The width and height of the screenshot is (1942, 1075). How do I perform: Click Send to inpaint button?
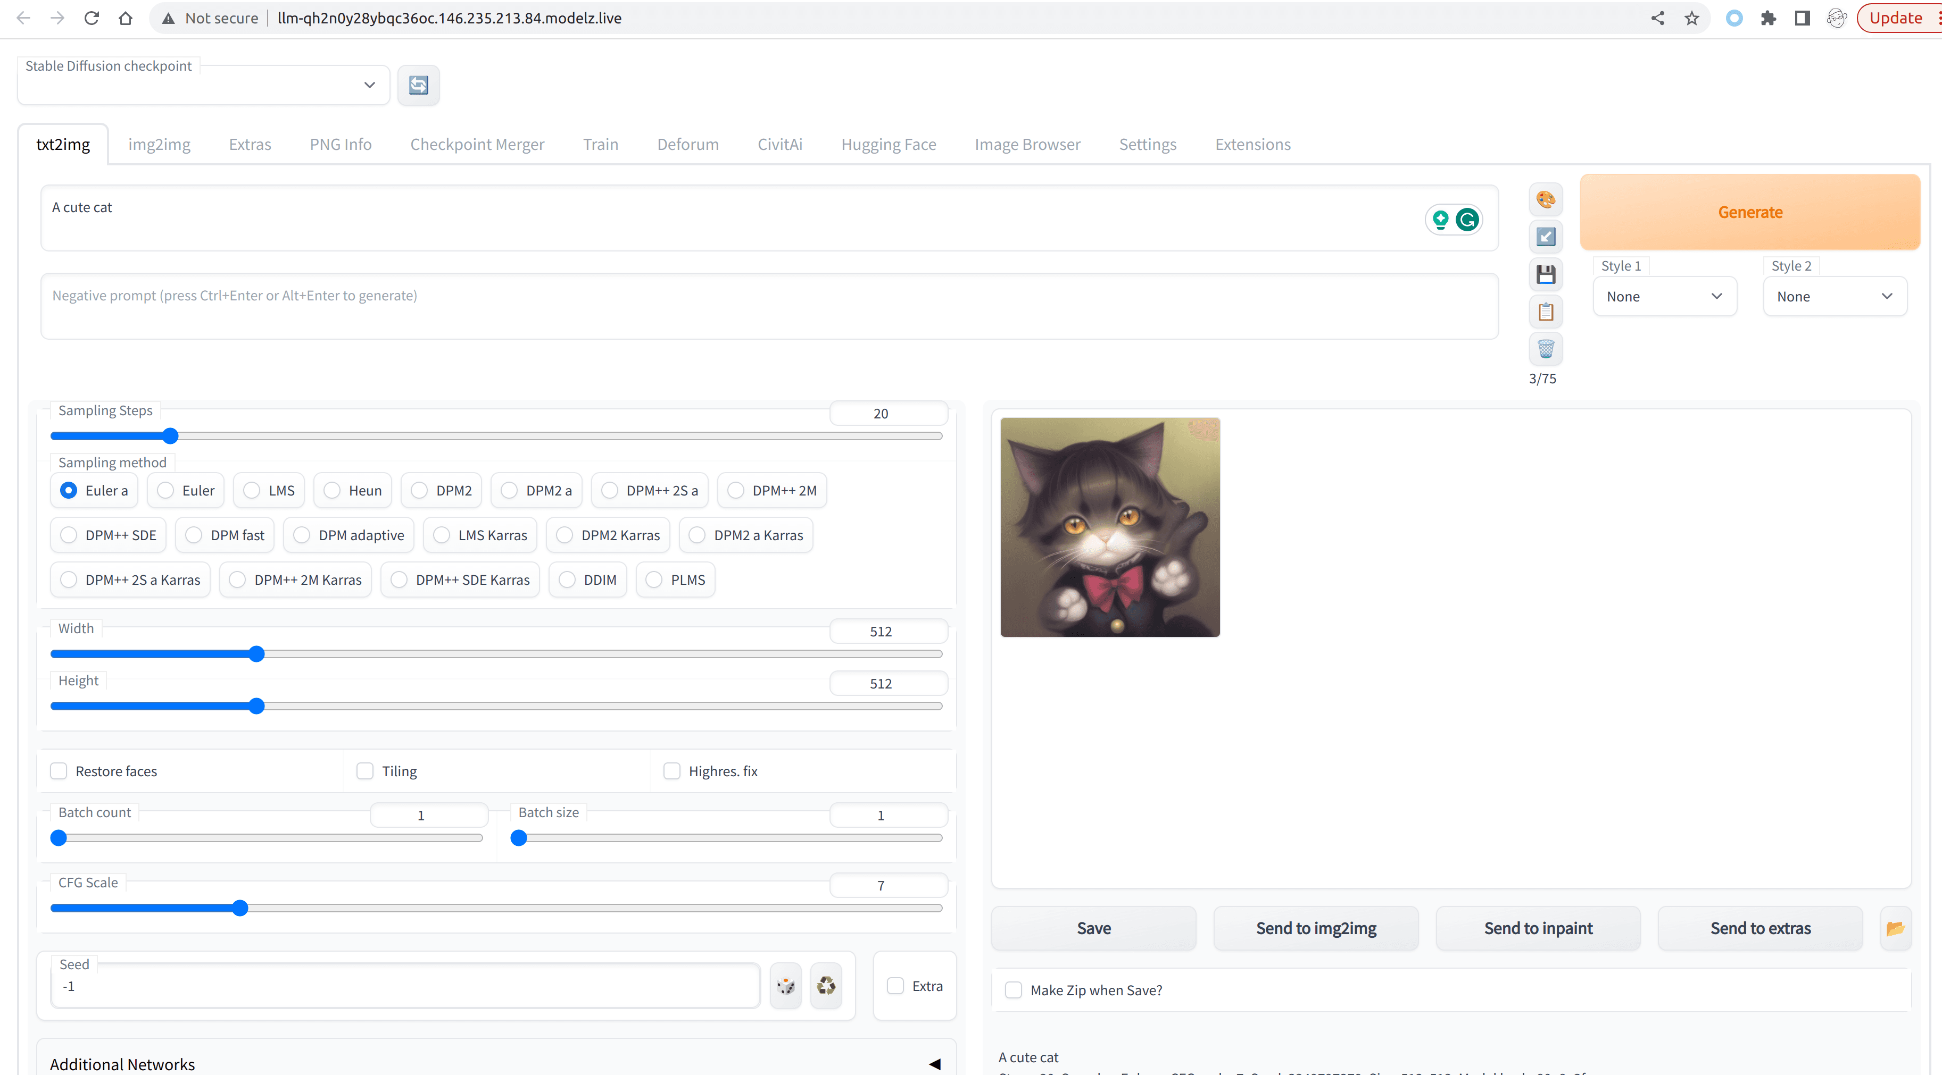[x=1538, y=929]
